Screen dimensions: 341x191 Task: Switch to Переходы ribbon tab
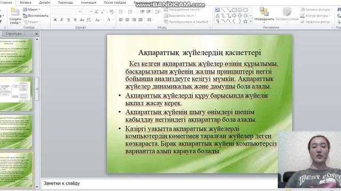click(x=66, y=3)
